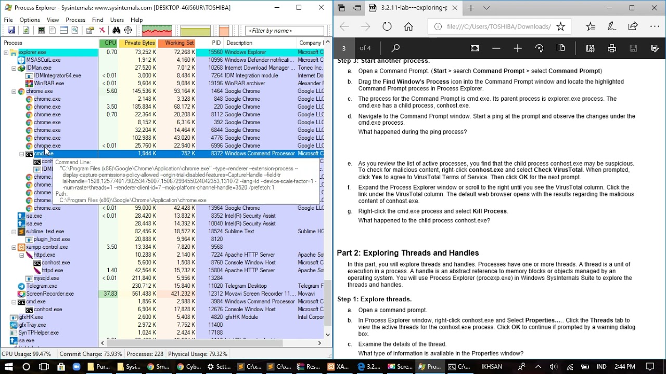Sort by the Private Bytes column header
This screenshot has width=666, height=374.
point(138,43)
